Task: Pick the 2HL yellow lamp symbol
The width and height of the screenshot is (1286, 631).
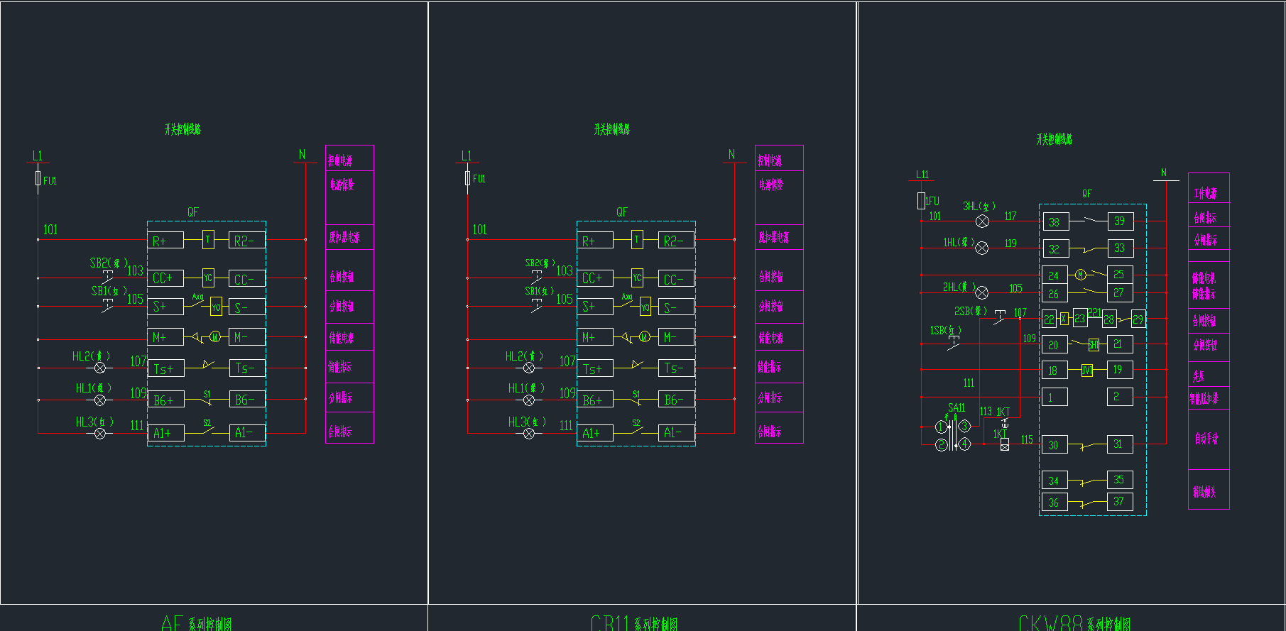Action: coord(981,292)
